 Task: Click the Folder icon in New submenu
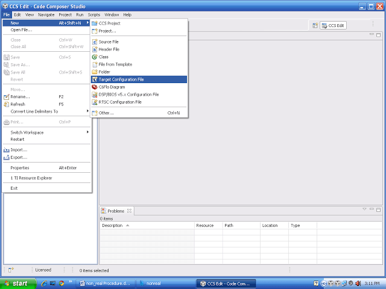(x=95, y=72)
